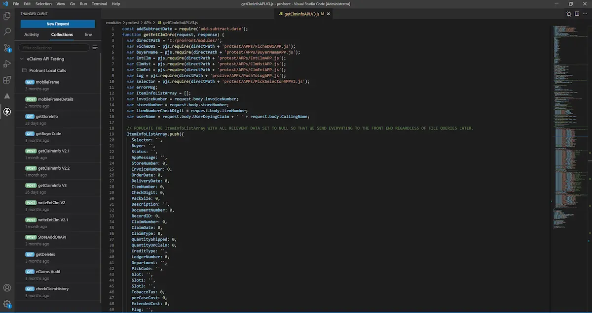Click the Profront Local Calls folder icon
Image resolution: width=592 pixels, height=313 pixels.
(x=24, y=70)
